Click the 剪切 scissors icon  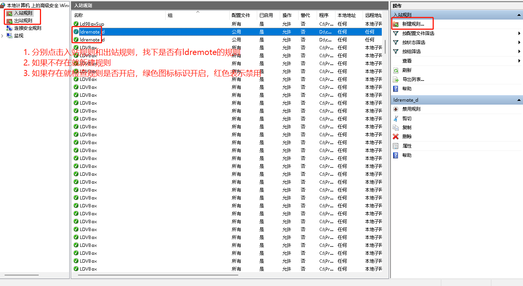396,119
